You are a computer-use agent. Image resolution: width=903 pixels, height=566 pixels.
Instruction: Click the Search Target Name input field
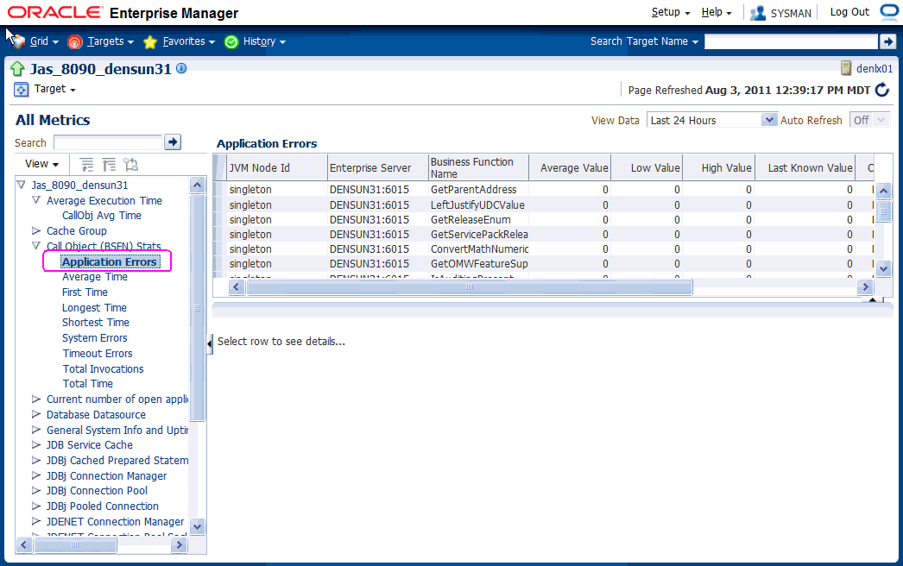(791, 41)
